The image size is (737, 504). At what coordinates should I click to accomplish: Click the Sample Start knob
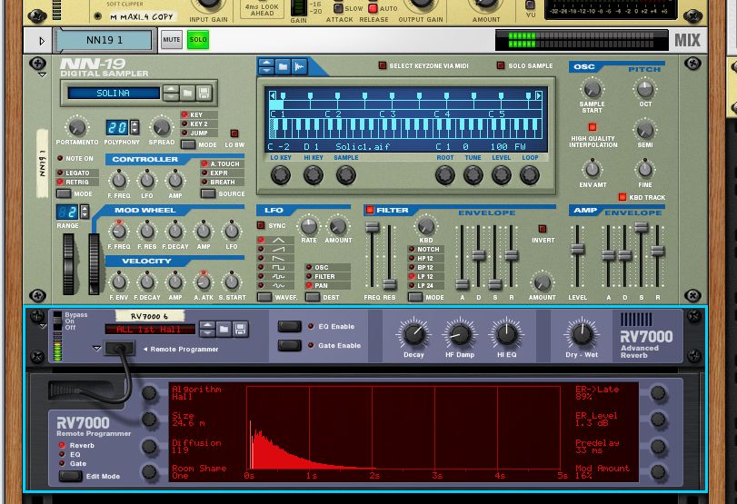(593, 89)
